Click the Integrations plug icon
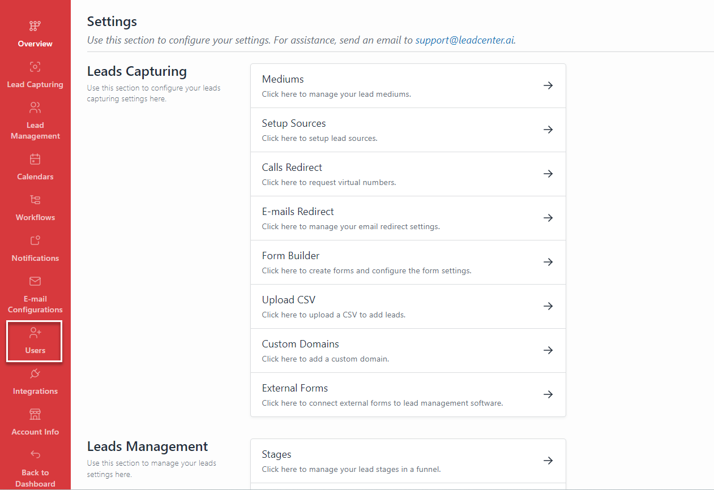The height and width of the screenshot is (490, 714). (x=35, y=373)
